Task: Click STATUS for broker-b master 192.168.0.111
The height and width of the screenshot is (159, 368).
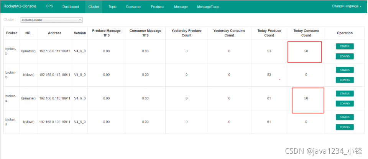Action: click(345, 46)
